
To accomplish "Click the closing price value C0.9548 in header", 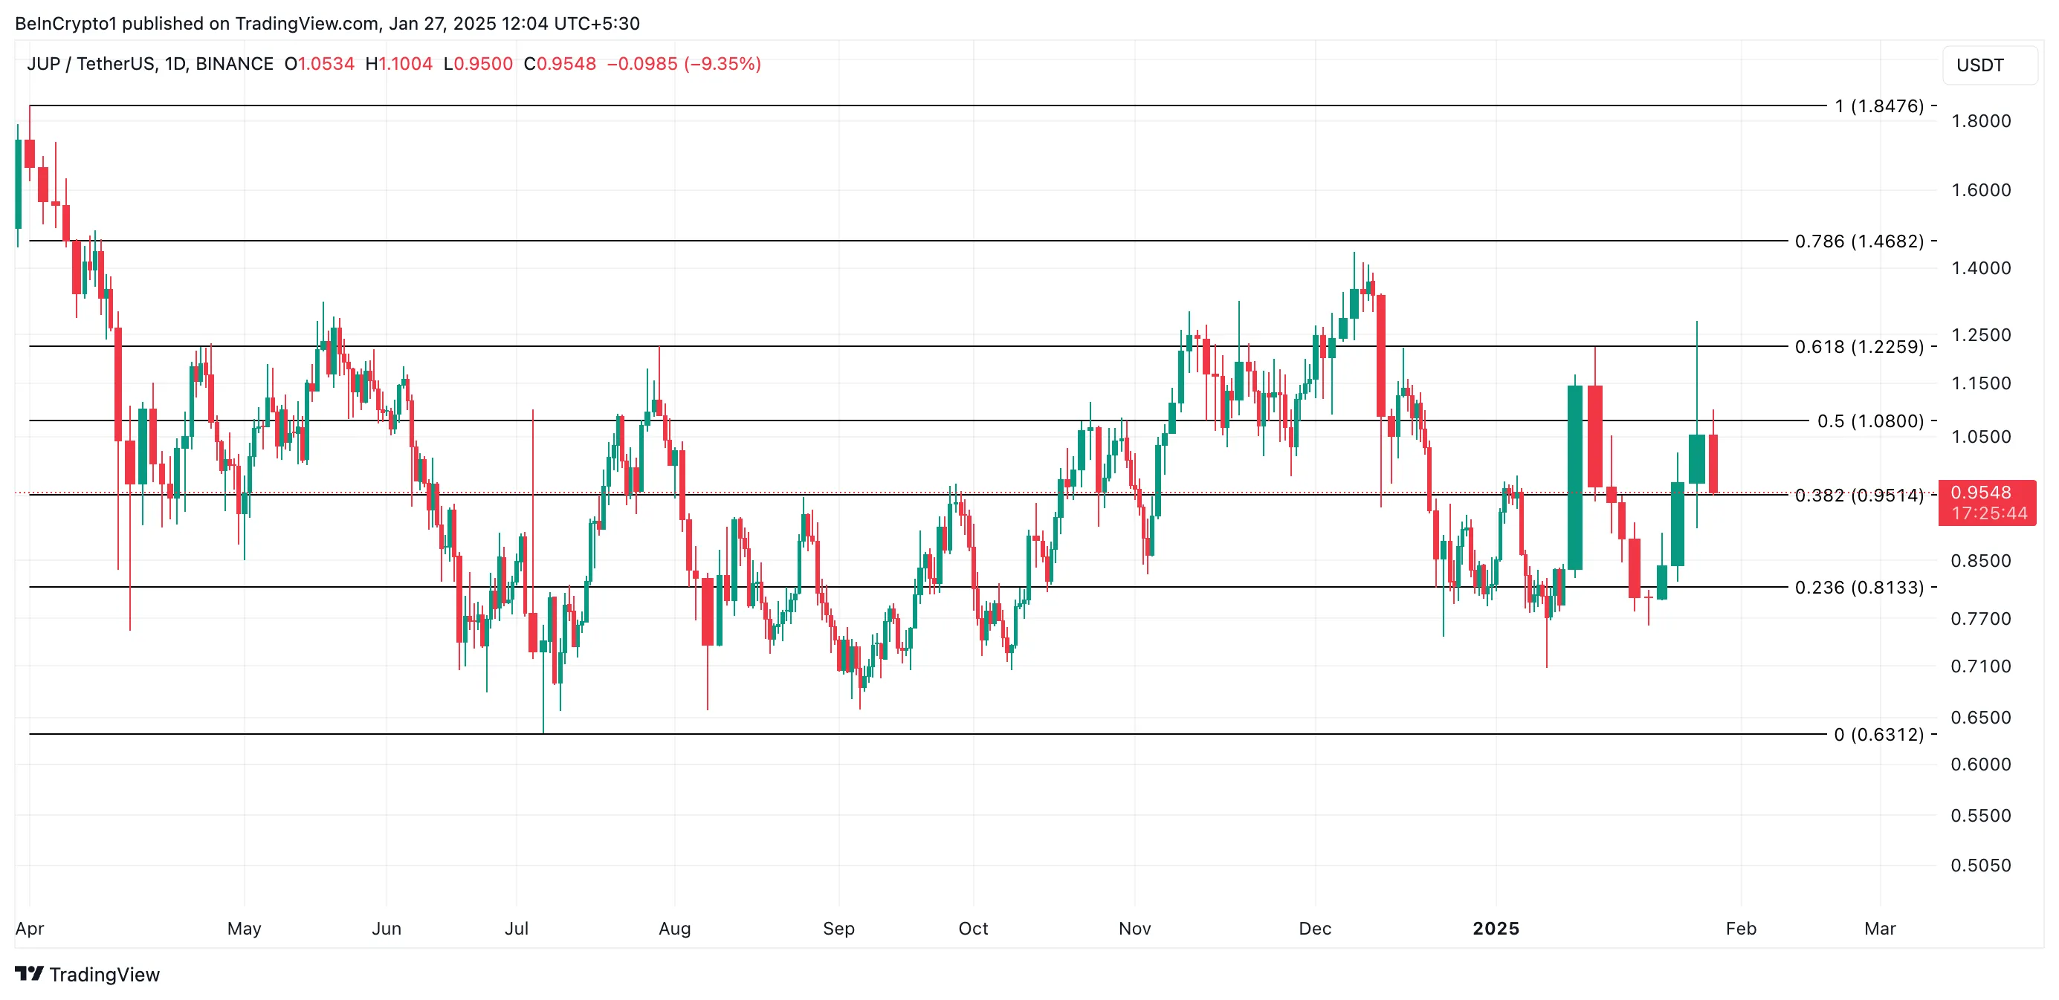I will point(560,64).
